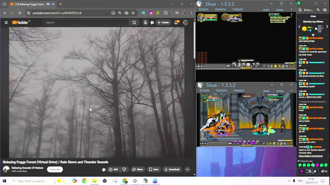
Task: Click plus icon in bottom Skua window
Action: coord(292,91)
